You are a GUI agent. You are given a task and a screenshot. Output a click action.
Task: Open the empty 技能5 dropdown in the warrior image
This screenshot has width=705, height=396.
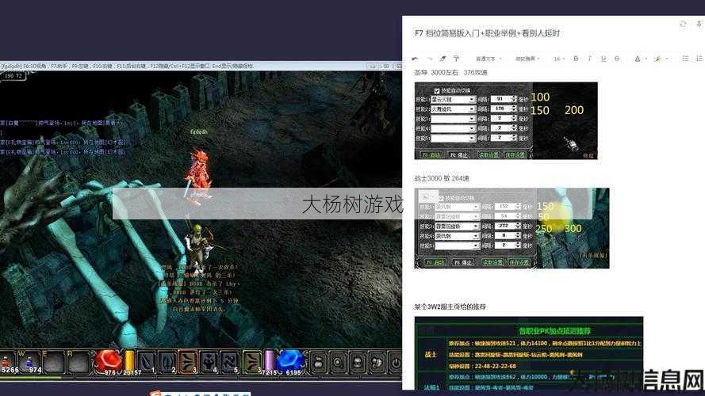pyautogui.click(x=457, y=246)
